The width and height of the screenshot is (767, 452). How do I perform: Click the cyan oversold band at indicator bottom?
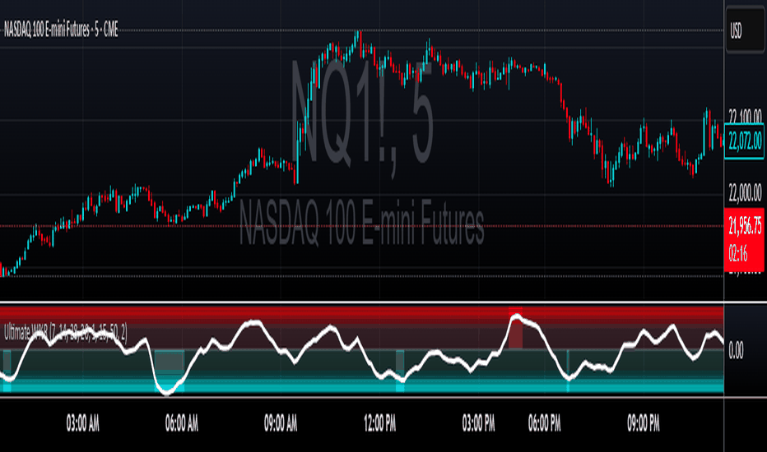362,388
